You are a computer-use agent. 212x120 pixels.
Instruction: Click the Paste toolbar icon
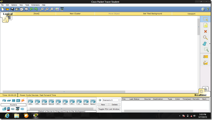tap(26, 9)
